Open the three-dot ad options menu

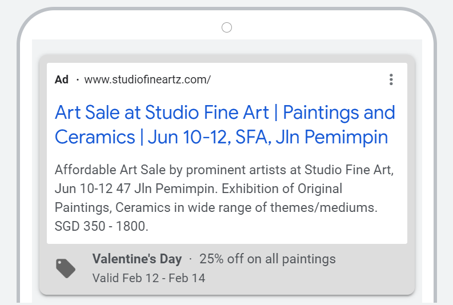391,80
